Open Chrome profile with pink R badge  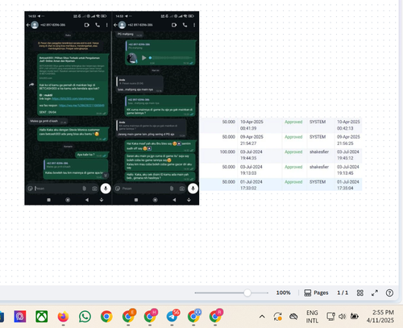216,316
